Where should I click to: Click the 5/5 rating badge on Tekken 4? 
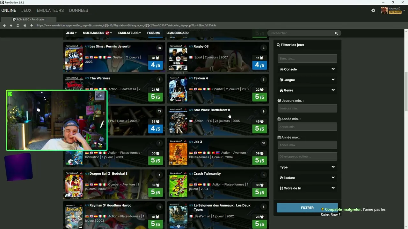point(259,97)
